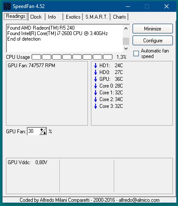The image size is (178, 206).
Task: Go to the Exotics tab
Action: [x=73, y=17]
